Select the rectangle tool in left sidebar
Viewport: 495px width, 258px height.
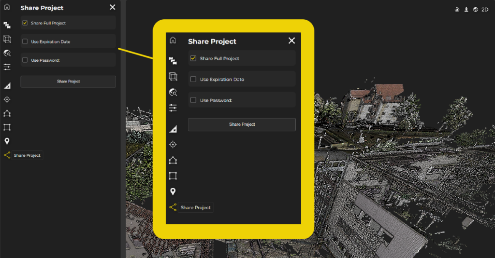point(7,127)
